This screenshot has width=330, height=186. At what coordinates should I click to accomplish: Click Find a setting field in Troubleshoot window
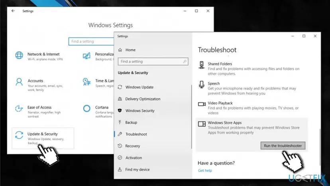[x=153, y=61]
